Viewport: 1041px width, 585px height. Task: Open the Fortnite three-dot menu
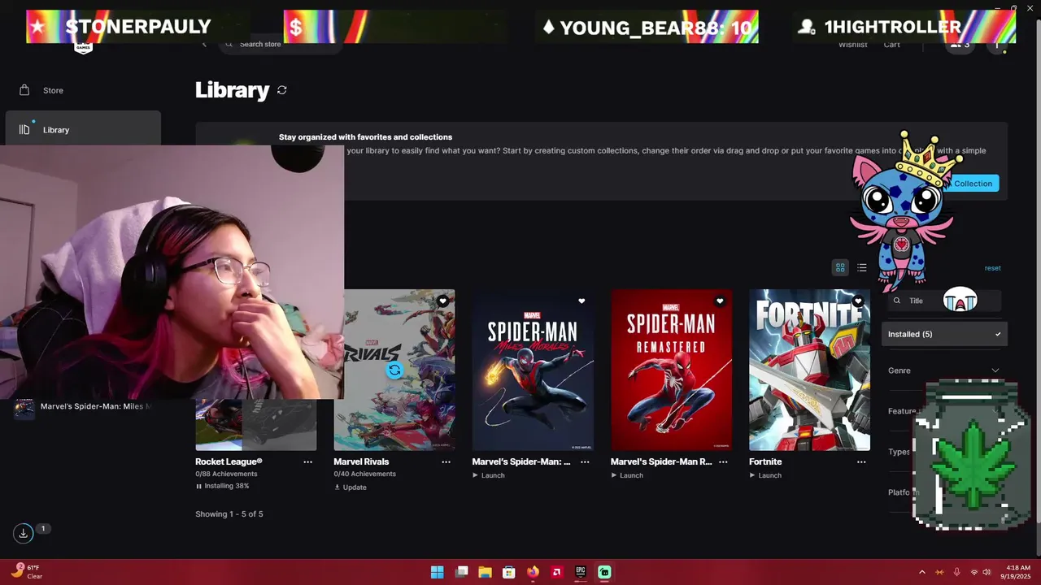pos(861,461)
